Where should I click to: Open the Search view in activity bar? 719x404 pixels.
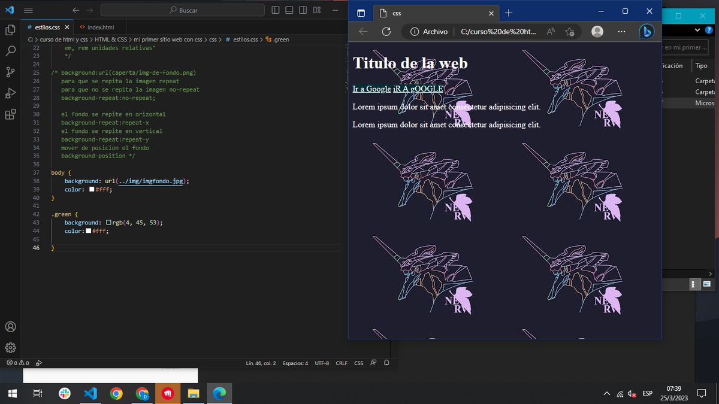click(10, 51)
